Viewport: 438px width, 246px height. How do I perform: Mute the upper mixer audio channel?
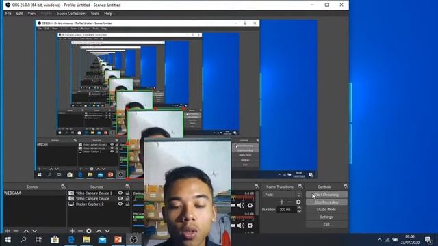click(240, 206)
